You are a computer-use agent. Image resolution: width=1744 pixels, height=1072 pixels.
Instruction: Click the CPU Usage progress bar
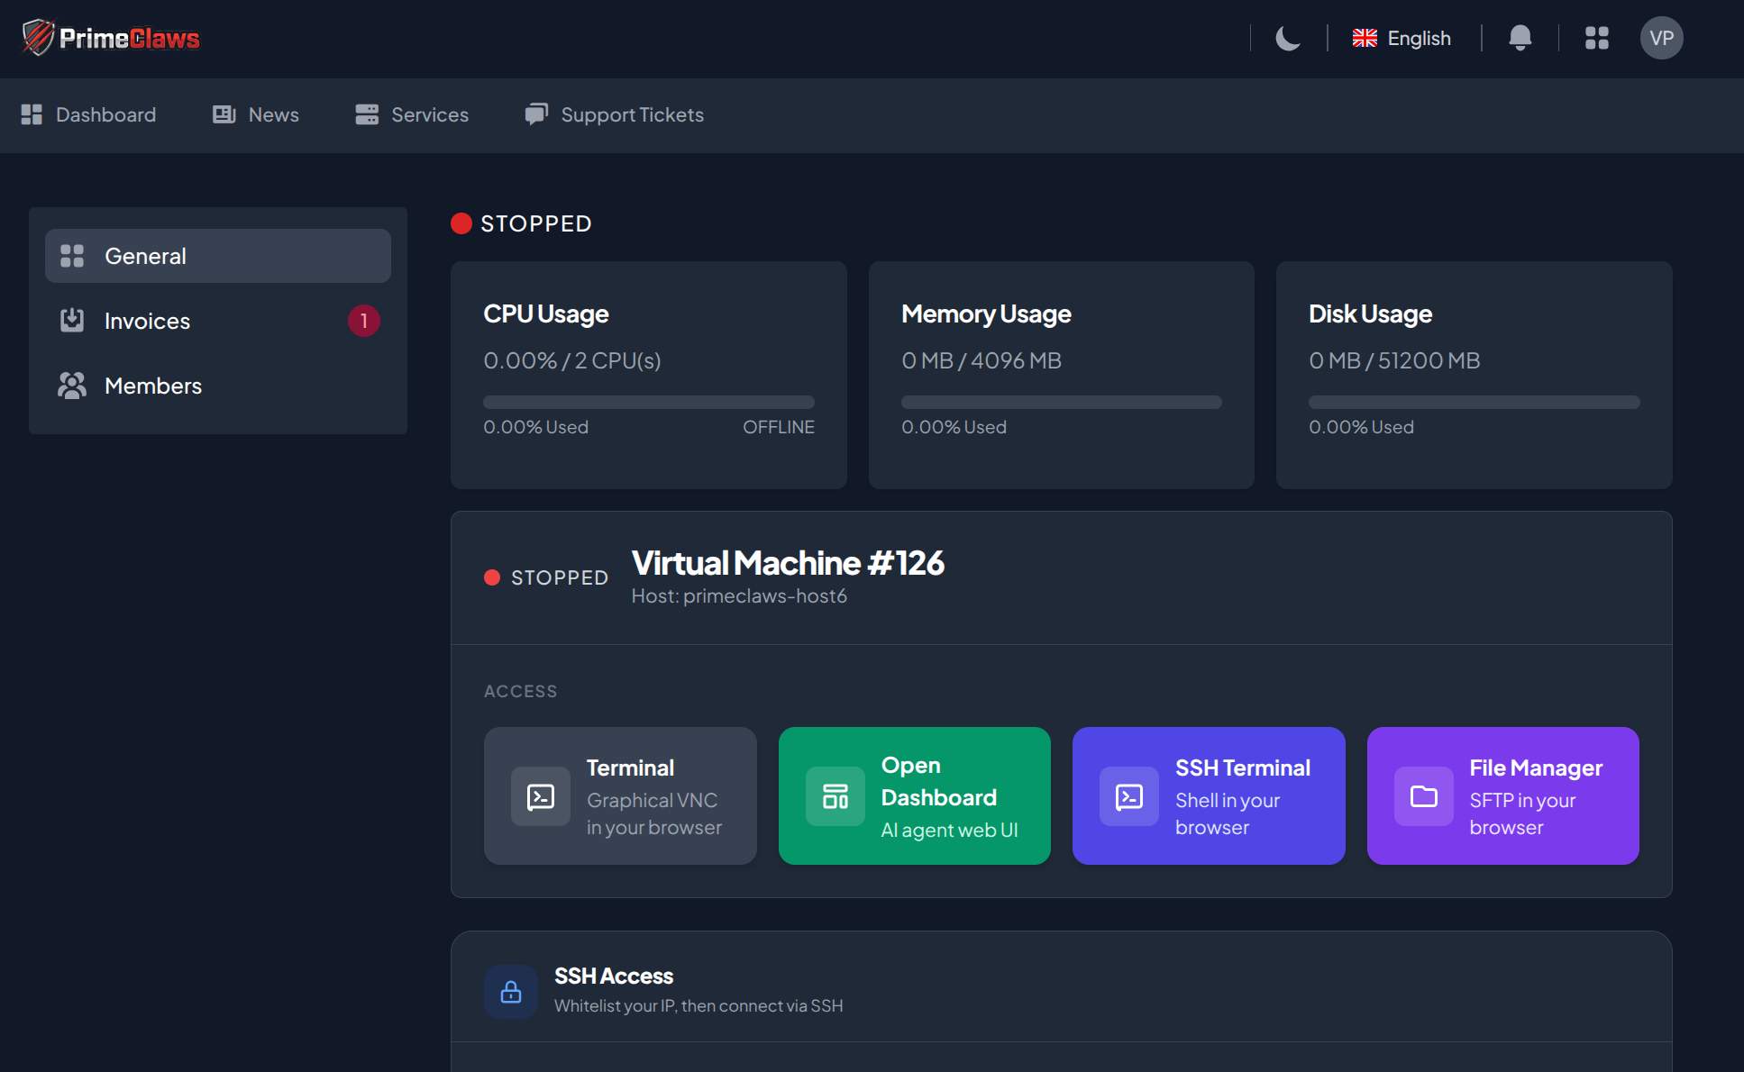point(649,402)
